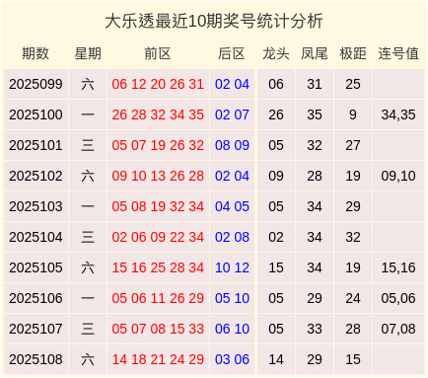
Task: Click front numbers 15 16 25 28 34
Action: pyautogui.click(x=158, y=267)
